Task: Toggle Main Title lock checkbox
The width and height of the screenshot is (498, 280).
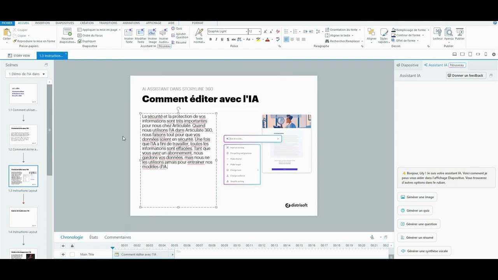Action: point(72,254)
